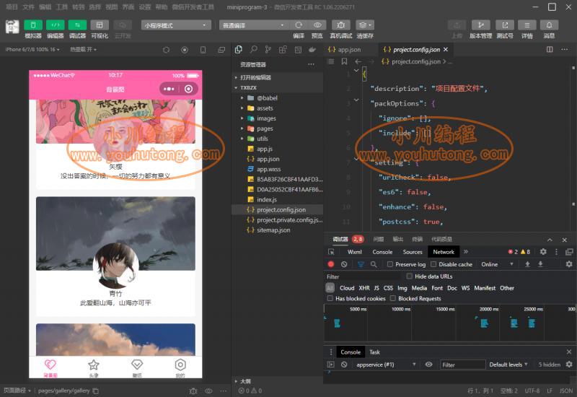Enable the Disable cache checkbox
The height and width of the screenshot is (397, 577).
[x=433, y=264]
